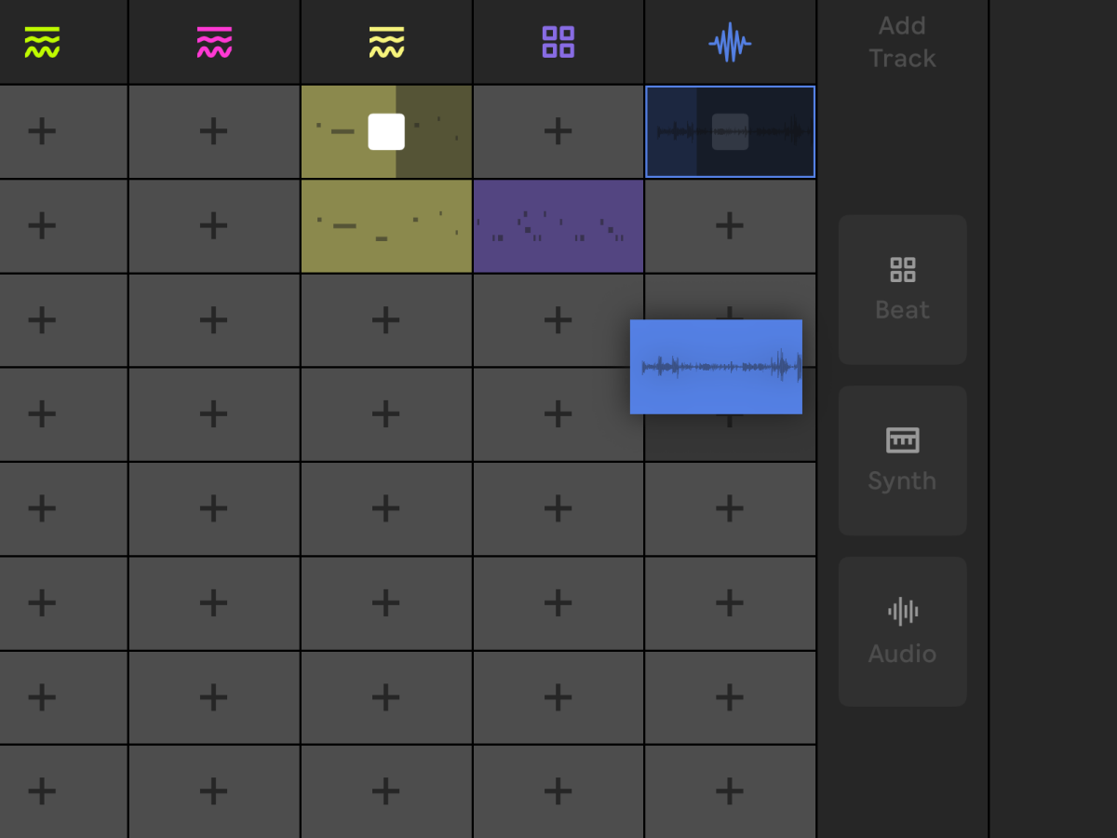This screenshot has height=838, width=1117.
Task: Add a new Beat track
Action: click(x=902, y=290)
